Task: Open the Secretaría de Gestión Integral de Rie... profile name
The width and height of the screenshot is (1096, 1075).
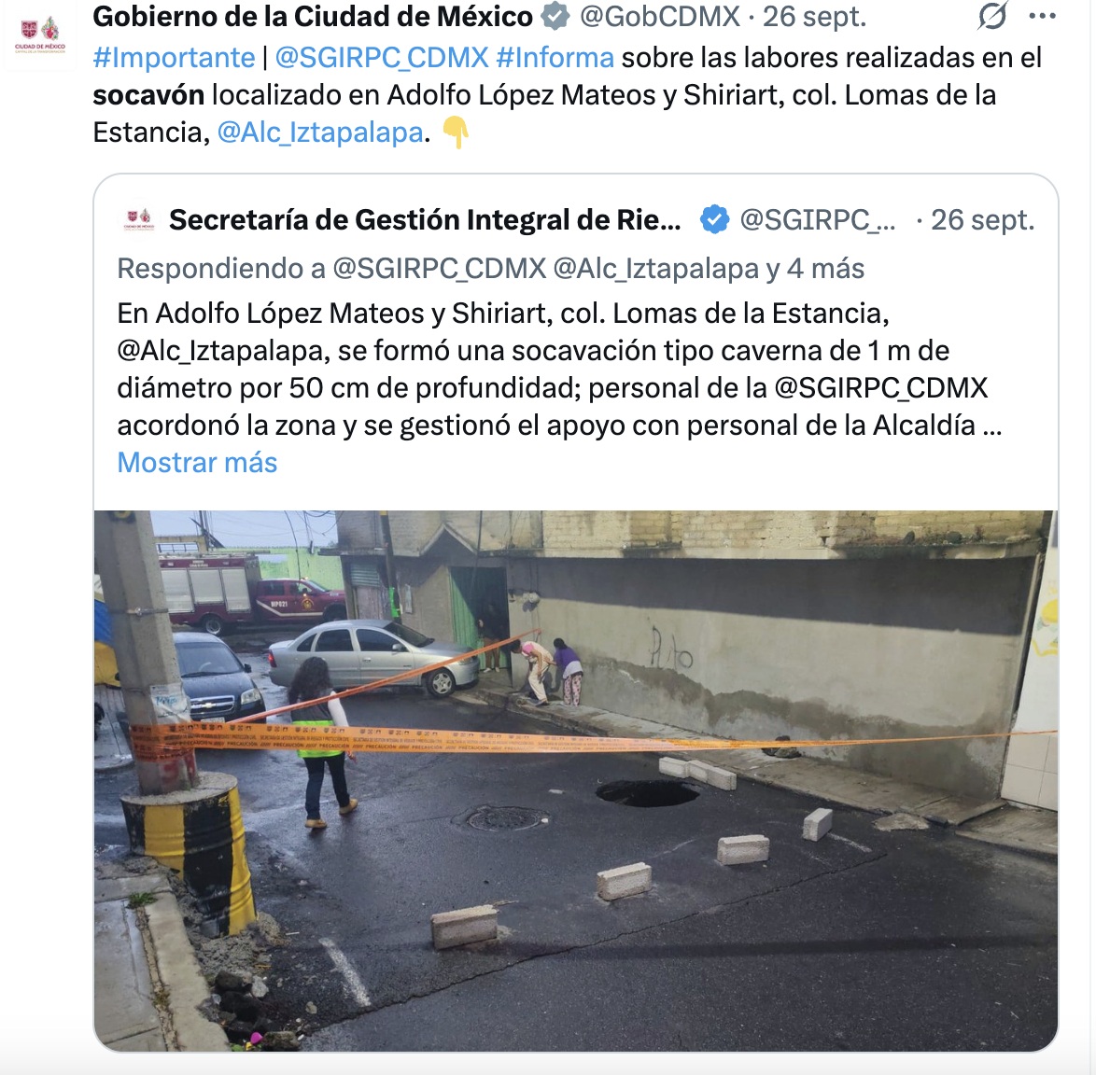Action: point(425,220)
